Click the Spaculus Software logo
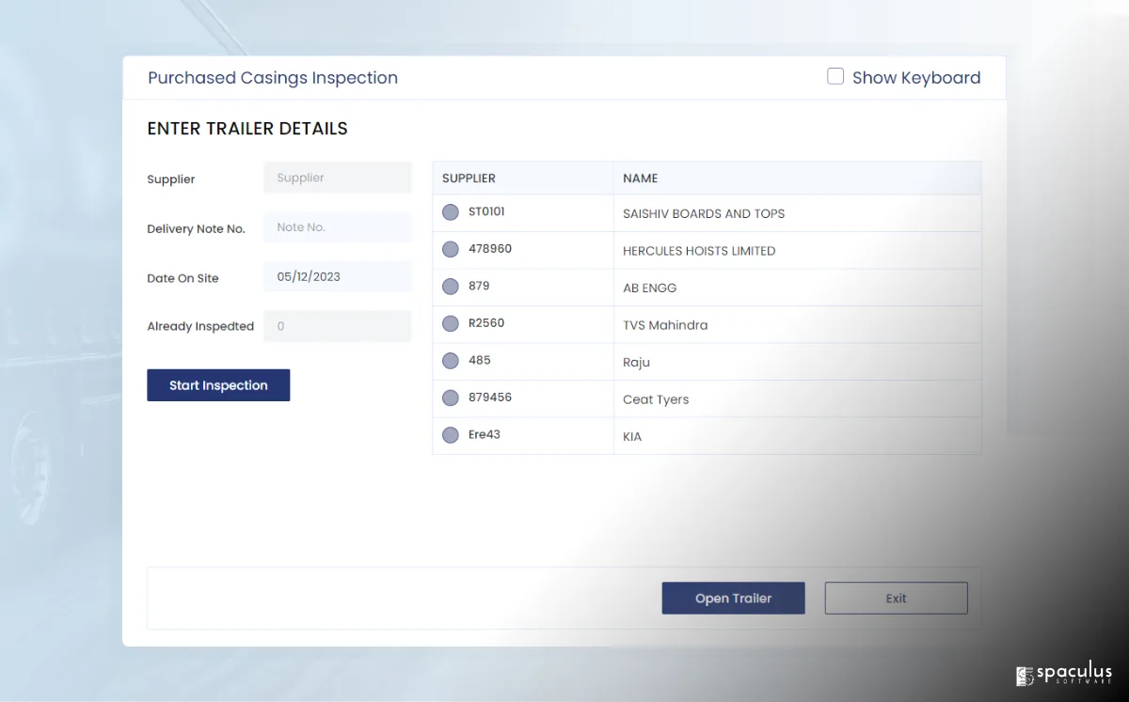Image resolution: width=1129 pixels, height=702 pixels. point(1064,675)
